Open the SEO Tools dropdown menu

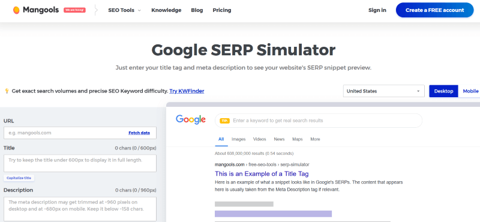click(124, 10)
